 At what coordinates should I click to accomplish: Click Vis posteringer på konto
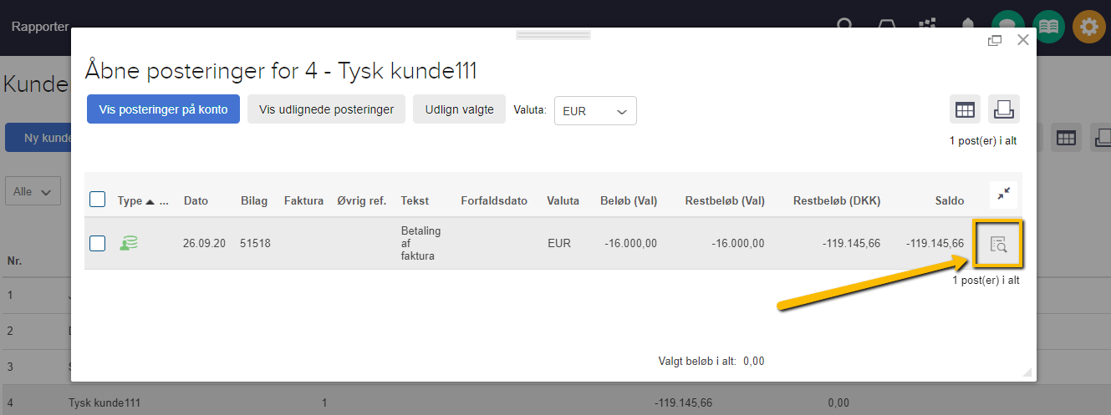[163, 109]
